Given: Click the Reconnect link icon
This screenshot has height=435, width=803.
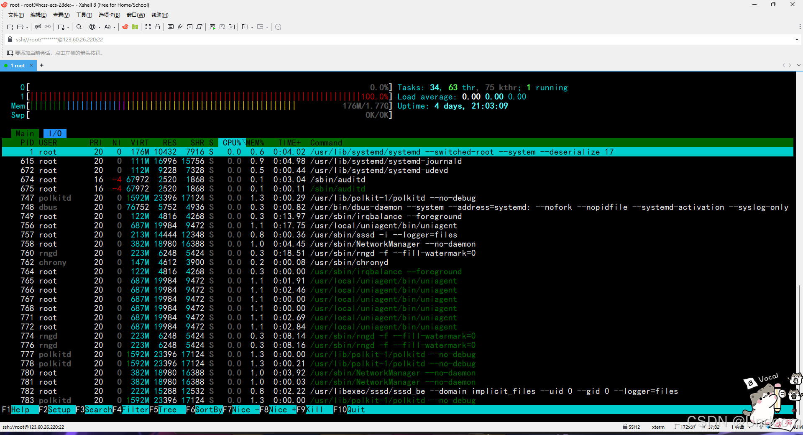Looking at the screenshot, I should tap(48, 27).
